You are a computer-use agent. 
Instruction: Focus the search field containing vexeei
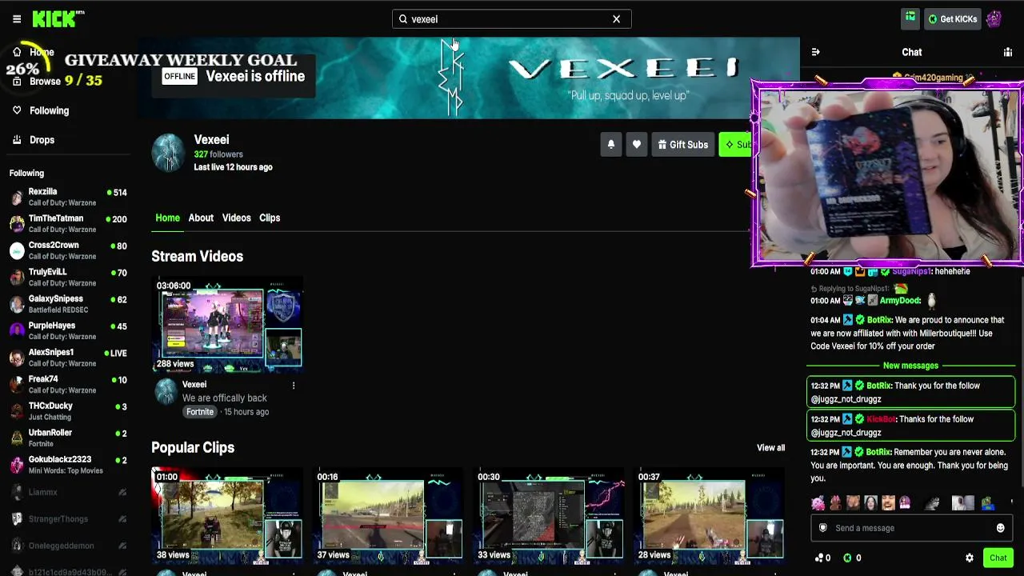tap(511, 19)
